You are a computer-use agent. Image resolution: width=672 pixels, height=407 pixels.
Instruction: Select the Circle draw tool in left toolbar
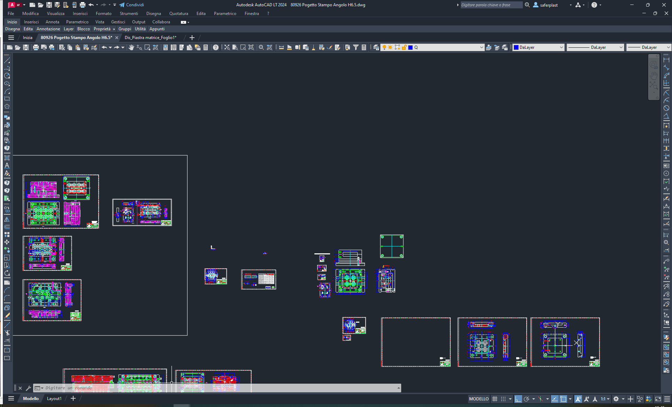7,76
